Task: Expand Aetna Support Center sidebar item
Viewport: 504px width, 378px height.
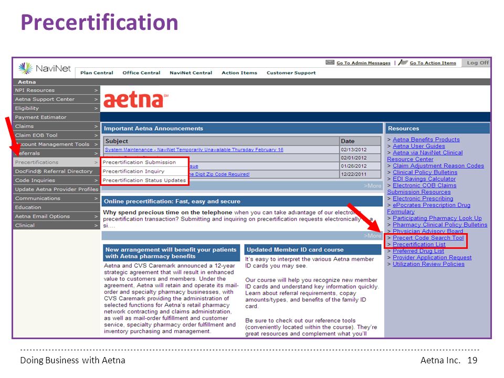Action: click(56, 99)
